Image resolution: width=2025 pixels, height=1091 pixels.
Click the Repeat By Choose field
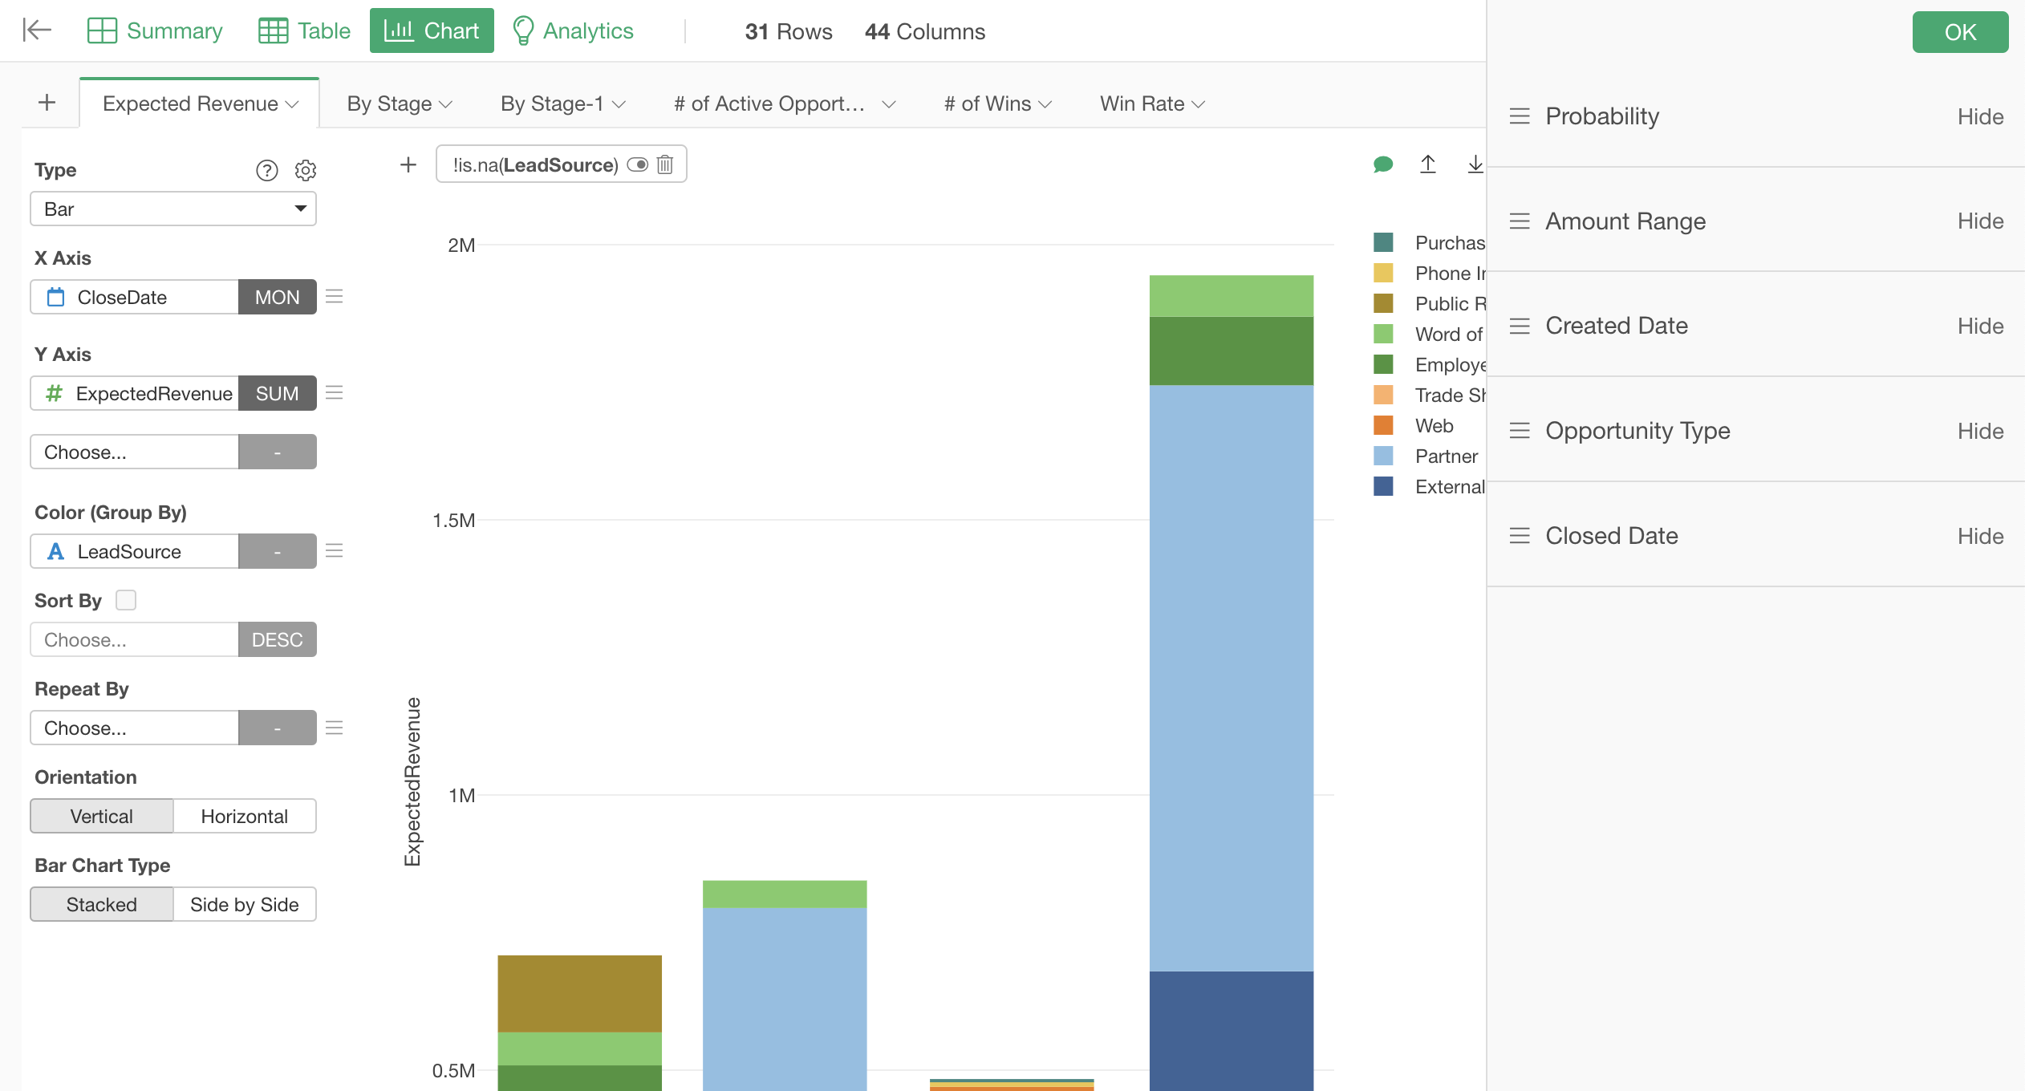pos(134,728)
